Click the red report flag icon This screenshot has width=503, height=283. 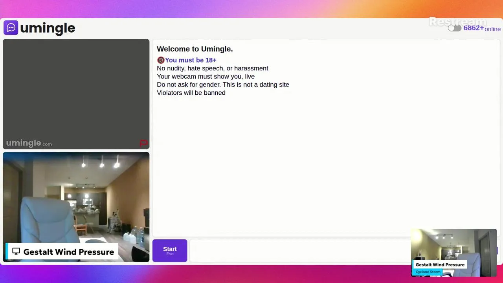point(143,143)
